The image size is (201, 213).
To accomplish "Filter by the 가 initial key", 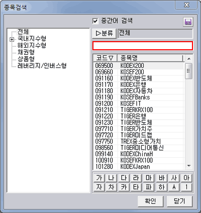I will tap(99, 178).
